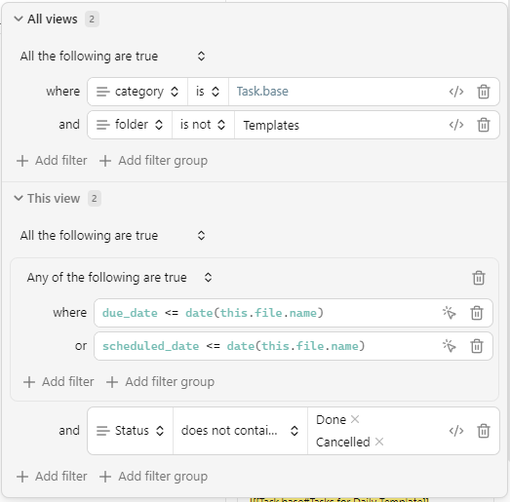Collapse the This view section
Screen dimensions: 510x502
tap(19, 198)
